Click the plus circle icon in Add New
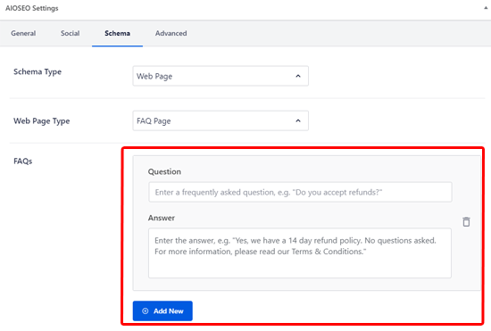This screenshot has height=331, width=491. 146,311
